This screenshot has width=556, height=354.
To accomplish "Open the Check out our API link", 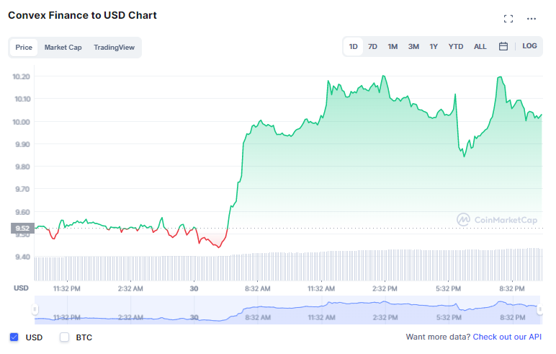I will point(507,337).
